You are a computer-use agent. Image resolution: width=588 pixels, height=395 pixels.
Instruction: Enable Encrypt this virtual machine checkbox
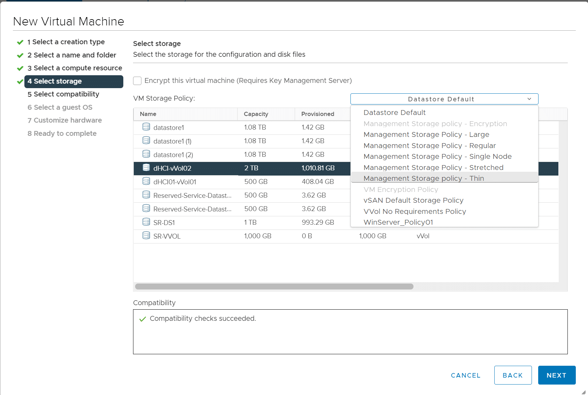pyautogui.click(x=137, y=81)
